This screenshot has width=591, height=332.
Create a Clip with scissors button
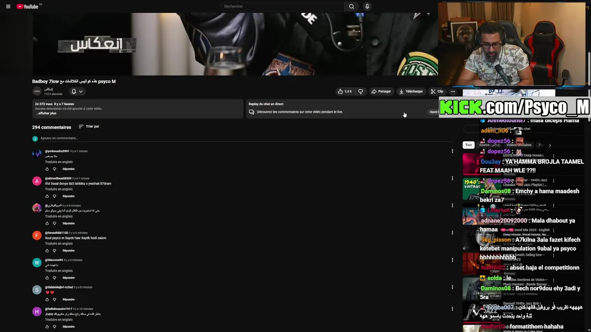(x=437, y=91)
